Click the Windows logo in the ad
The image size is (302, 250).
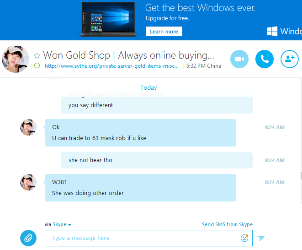(x=272, y=31)
